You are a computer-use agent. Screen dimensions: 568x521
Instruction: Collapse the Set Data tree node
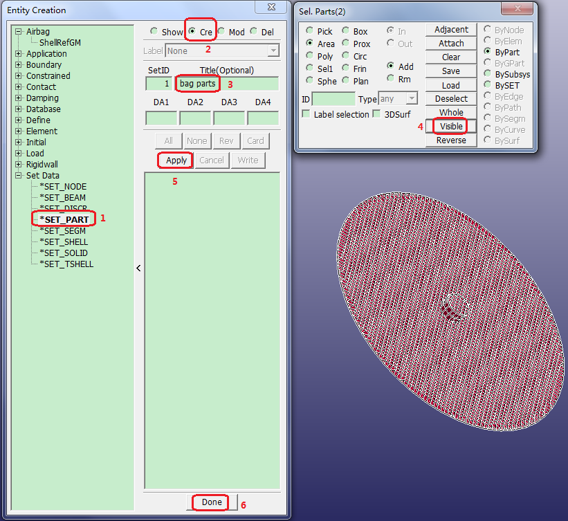click(19, 176)
